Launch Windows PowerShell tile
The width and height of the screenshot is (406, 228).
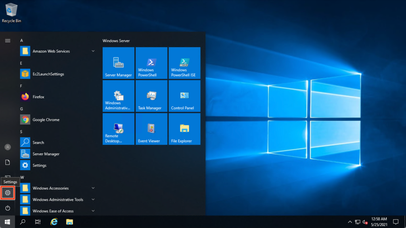coord(151,63)
